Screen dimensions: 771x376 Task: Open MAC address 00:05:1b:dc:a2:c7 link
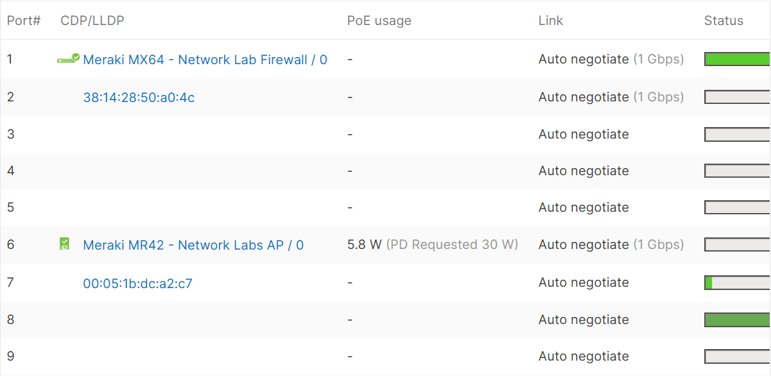tap(138, 283)
